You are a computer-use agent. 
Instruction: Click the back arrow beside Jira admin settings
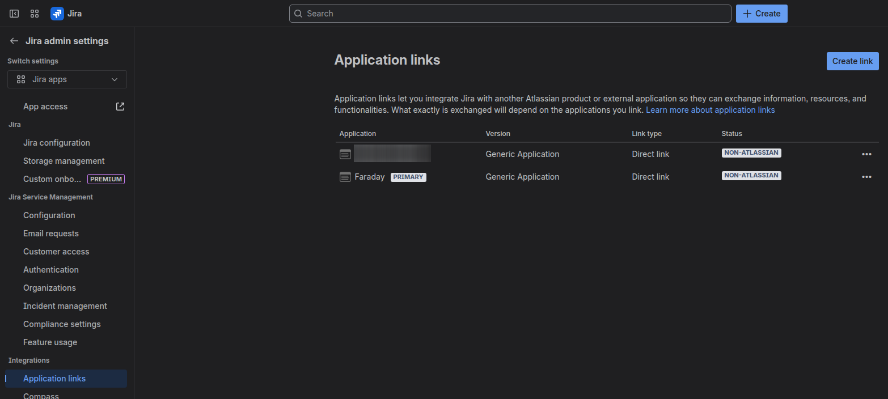(x=14, y=41)
